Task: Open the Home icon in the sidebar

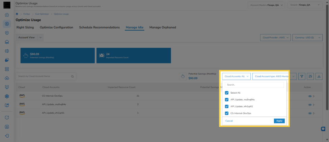Action: pos(7,15)
